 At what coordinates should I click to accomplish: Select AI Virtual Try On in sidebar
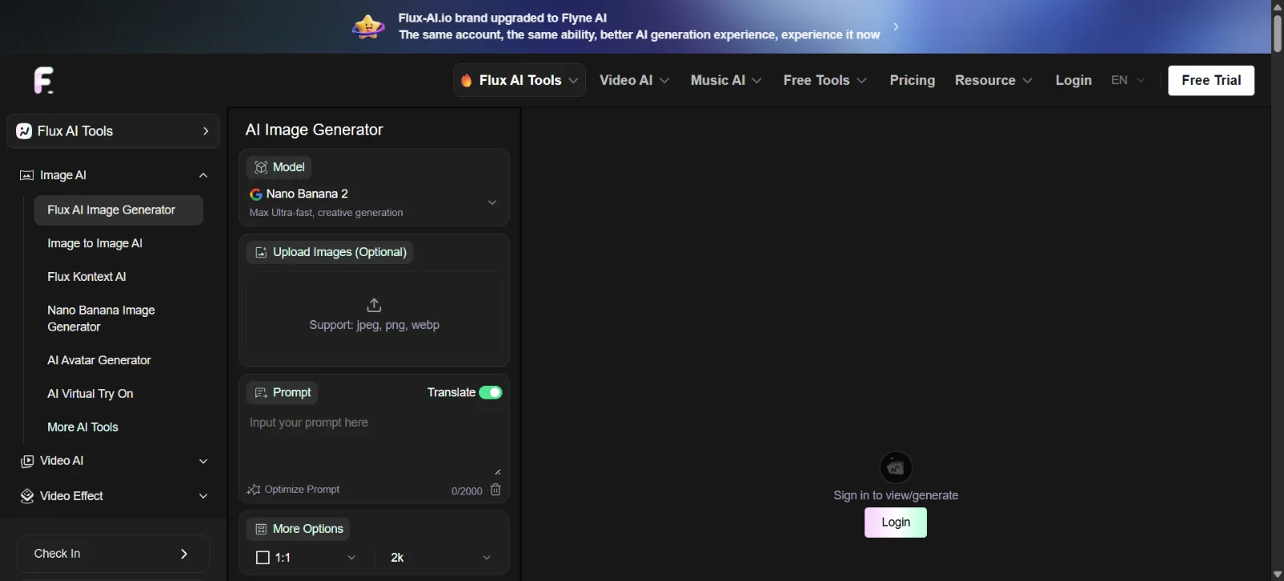(x=90, y=394)
